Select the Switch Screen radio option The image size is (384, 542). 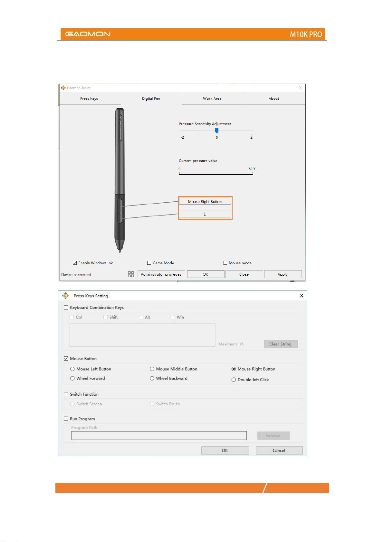click(72, 404)
